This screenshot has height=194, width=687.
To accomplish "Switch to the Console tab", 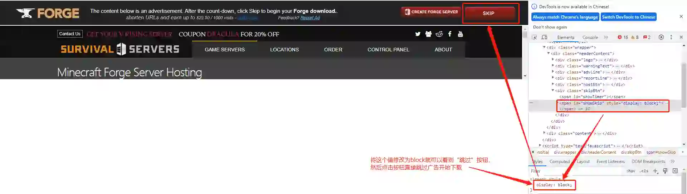I will 590,37.
